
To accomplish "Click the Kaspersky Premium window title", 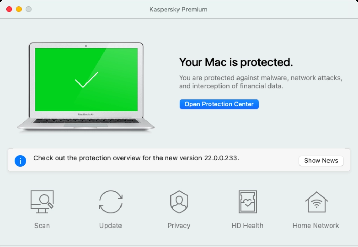I will (178, 9).
